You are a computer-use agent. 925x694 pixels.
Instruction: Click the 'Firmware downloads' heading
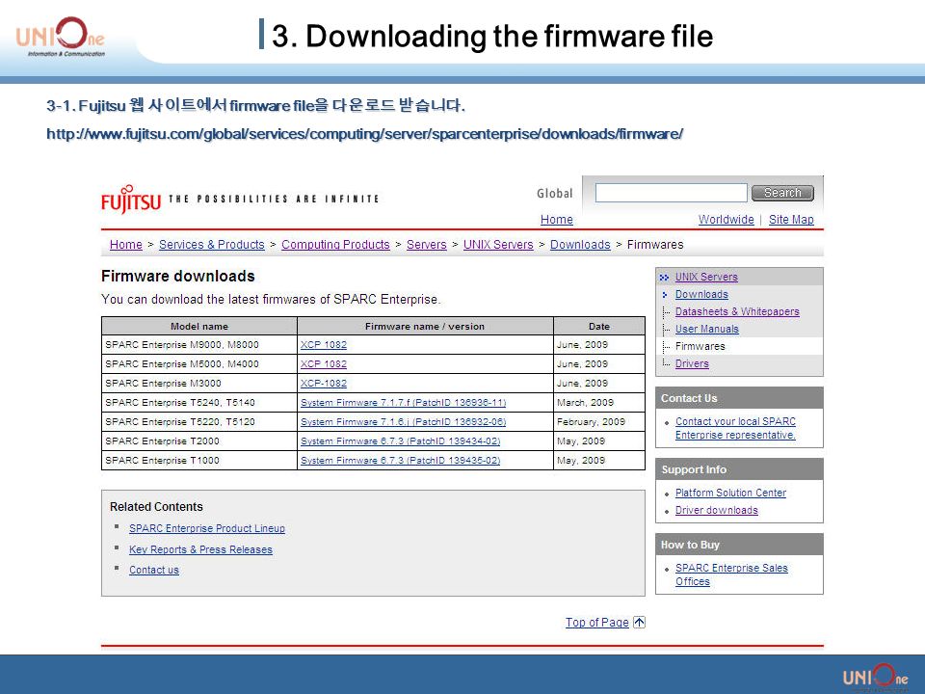[x=177, y=277]
